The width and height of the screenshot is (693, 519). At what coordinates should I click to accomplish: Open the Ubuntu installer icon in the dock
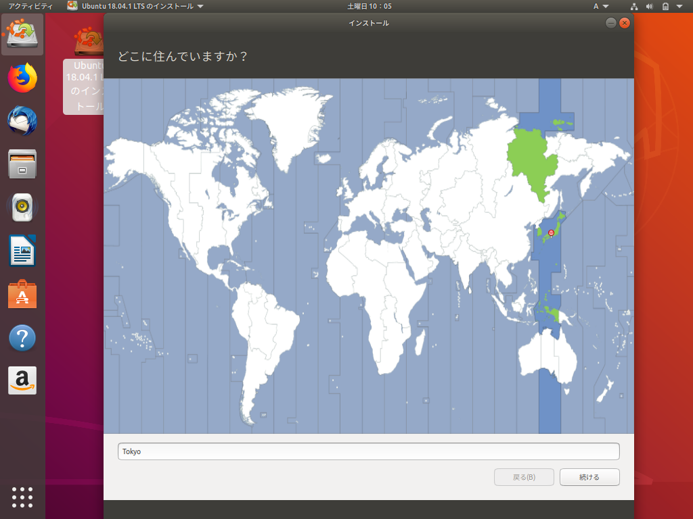[22, 34]
